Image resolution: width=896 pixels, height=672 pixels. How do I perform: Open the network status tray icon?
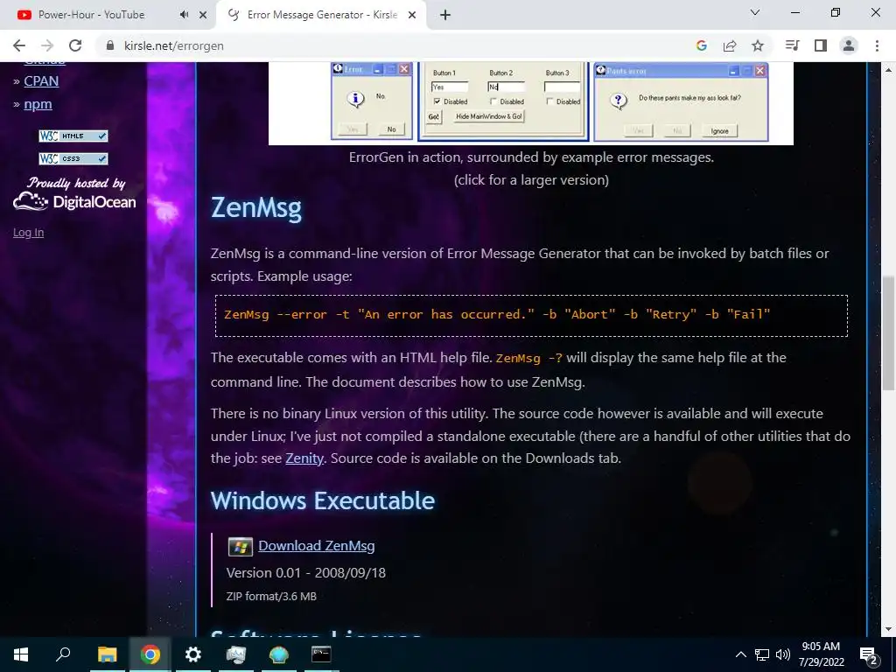(762, 654)
